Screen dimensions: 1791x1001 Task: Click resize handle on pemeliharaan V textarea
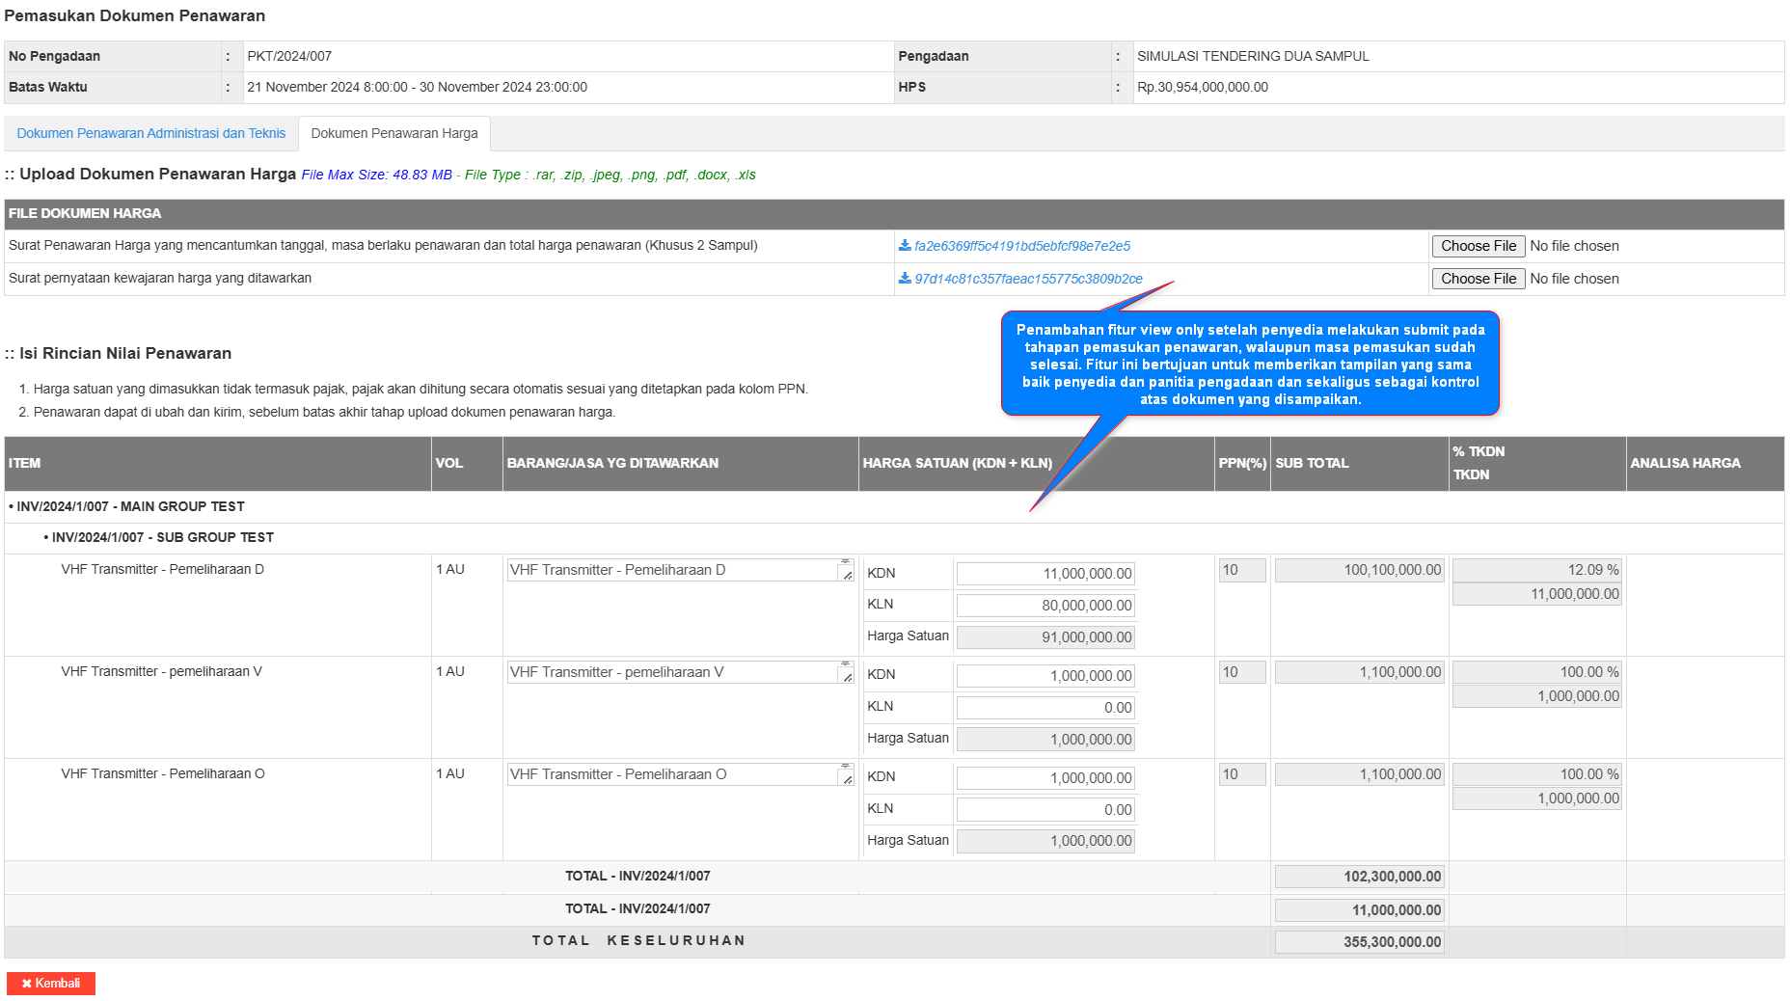click(x=847, y=677)
